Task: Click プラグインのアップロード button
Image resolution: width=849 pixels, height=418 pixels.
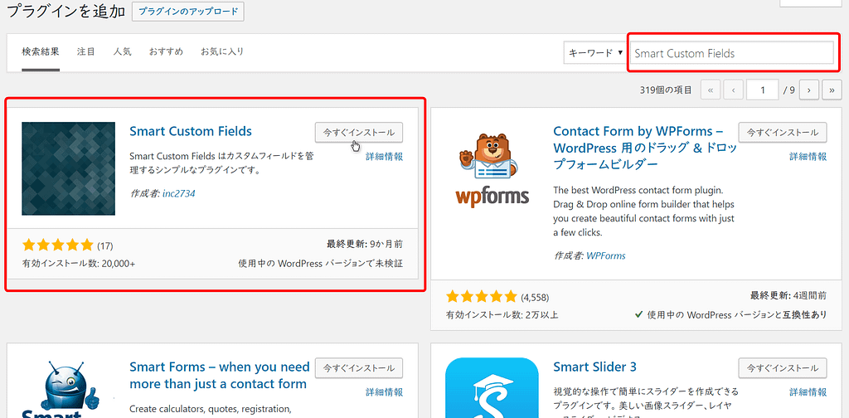Action: coord(188,12)
